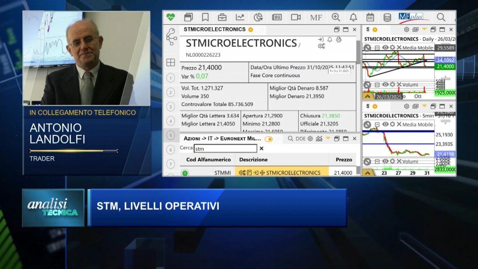478x269 pixels.
Task: Open settings gear in 5min chart header
Action: pos(406,106)
